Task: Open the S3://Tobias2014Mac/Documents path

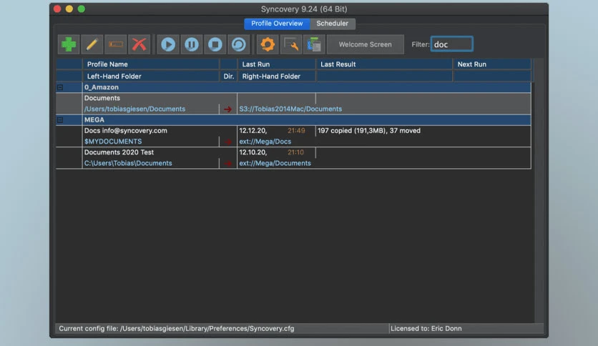Action: click(290, 109)
